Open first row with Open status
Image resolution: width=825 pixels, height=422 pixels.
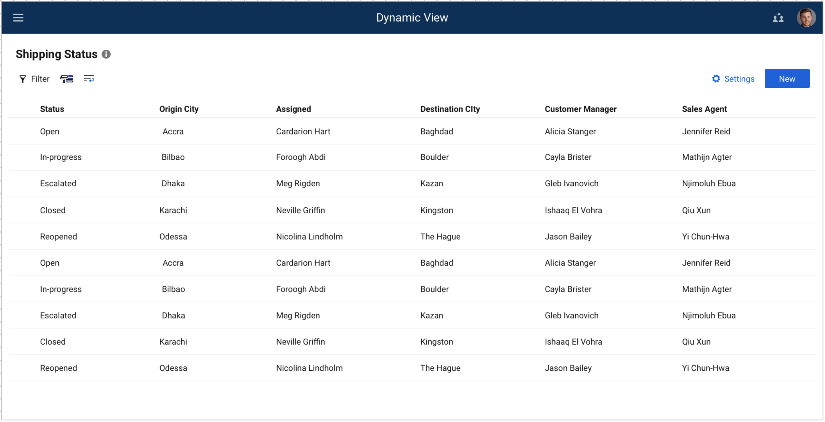click(x=50, y=132)
